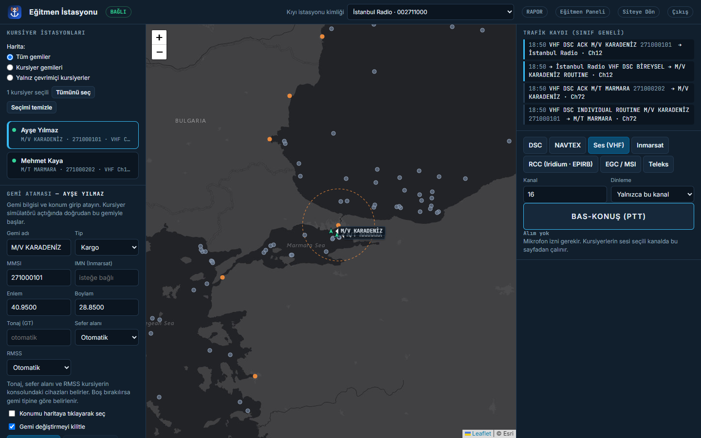This screenshot has height=438, width=701.
Task: Zoom in on the map
Action: [159, 37]
